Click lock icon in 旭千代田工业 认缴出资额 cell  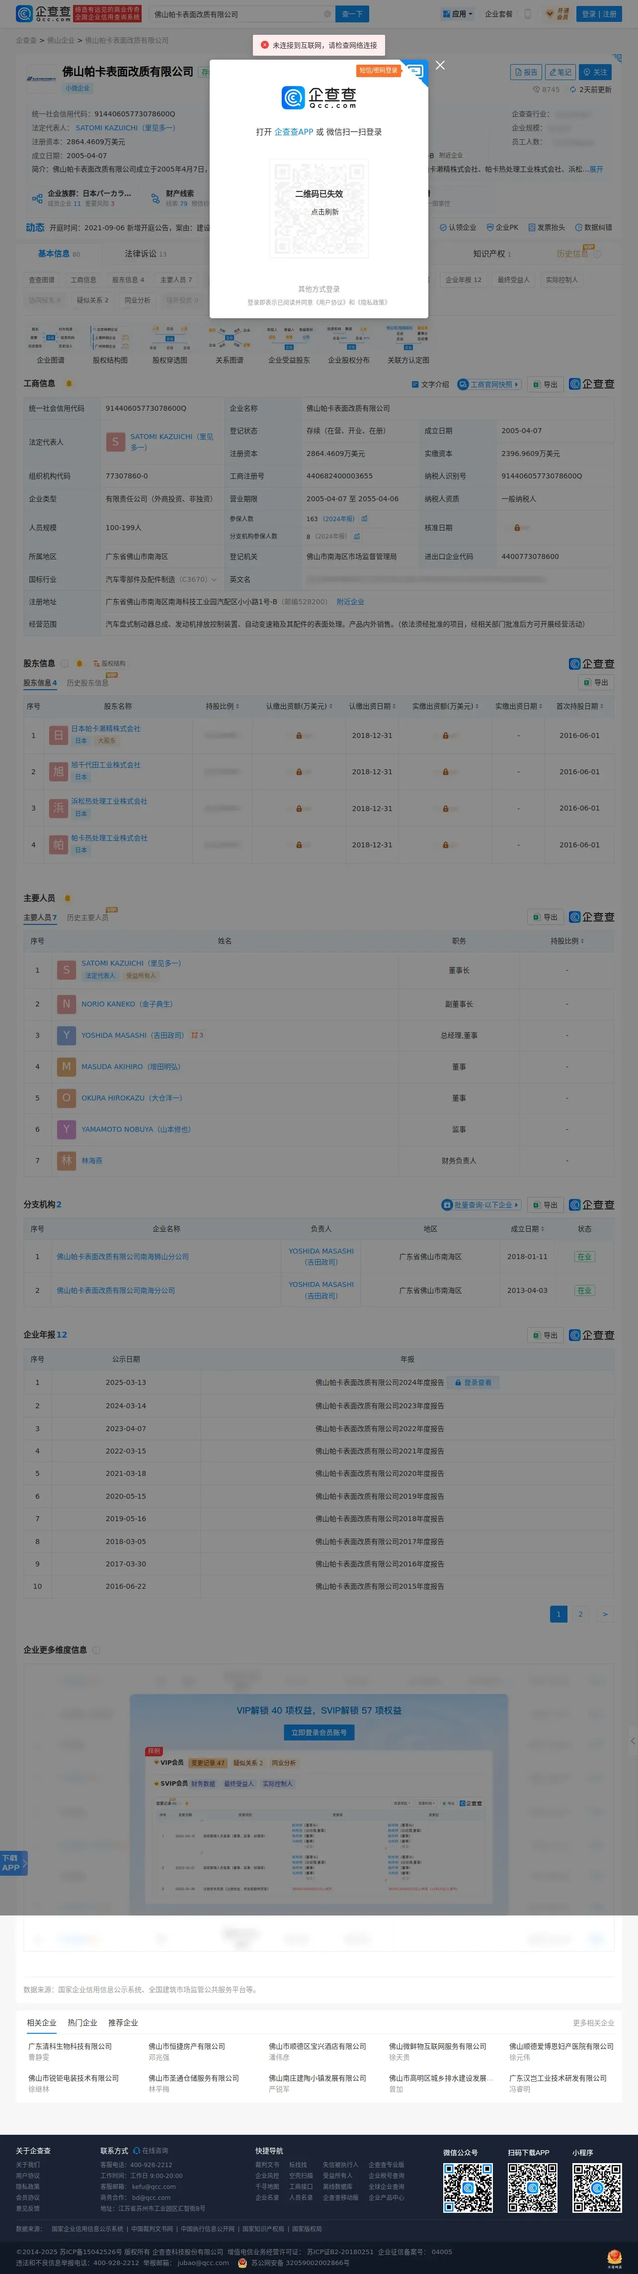[x=299, y=772]
